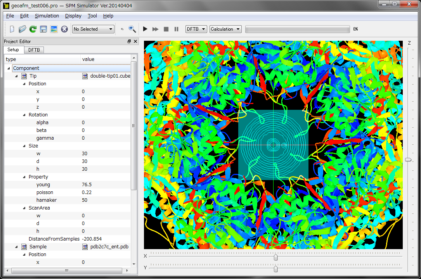Click the image export picture icon
Screen dimensions: 421x279
pyautogui.click(x=54, y=29)
